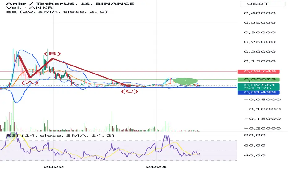
Task: Click the 0,20000 price scale value
Action: pos(260,51)
